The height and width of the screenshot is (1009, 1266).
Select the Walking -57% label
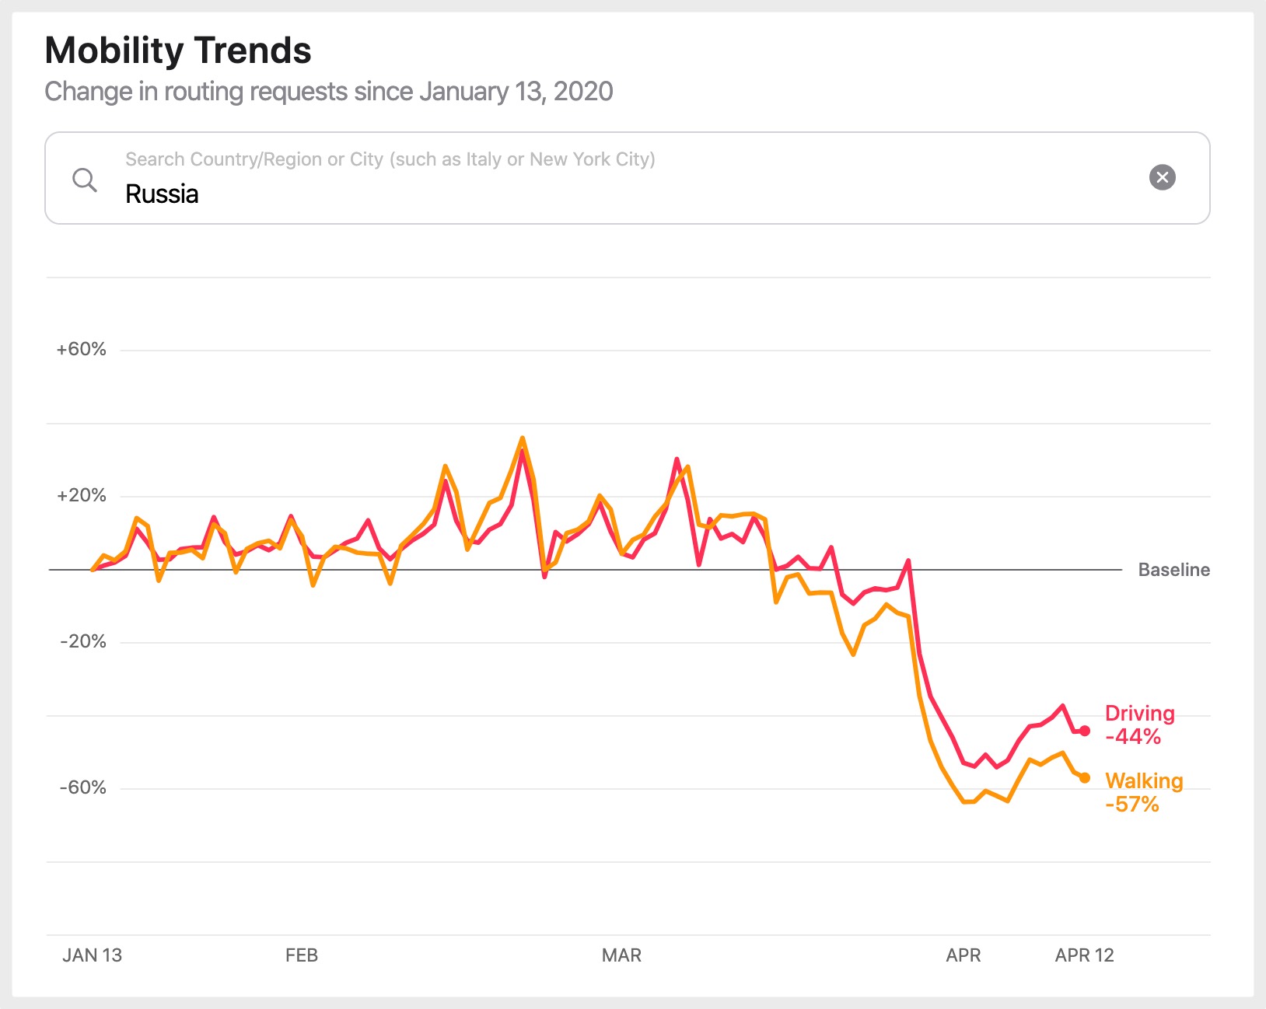(x=1142, y=792)
